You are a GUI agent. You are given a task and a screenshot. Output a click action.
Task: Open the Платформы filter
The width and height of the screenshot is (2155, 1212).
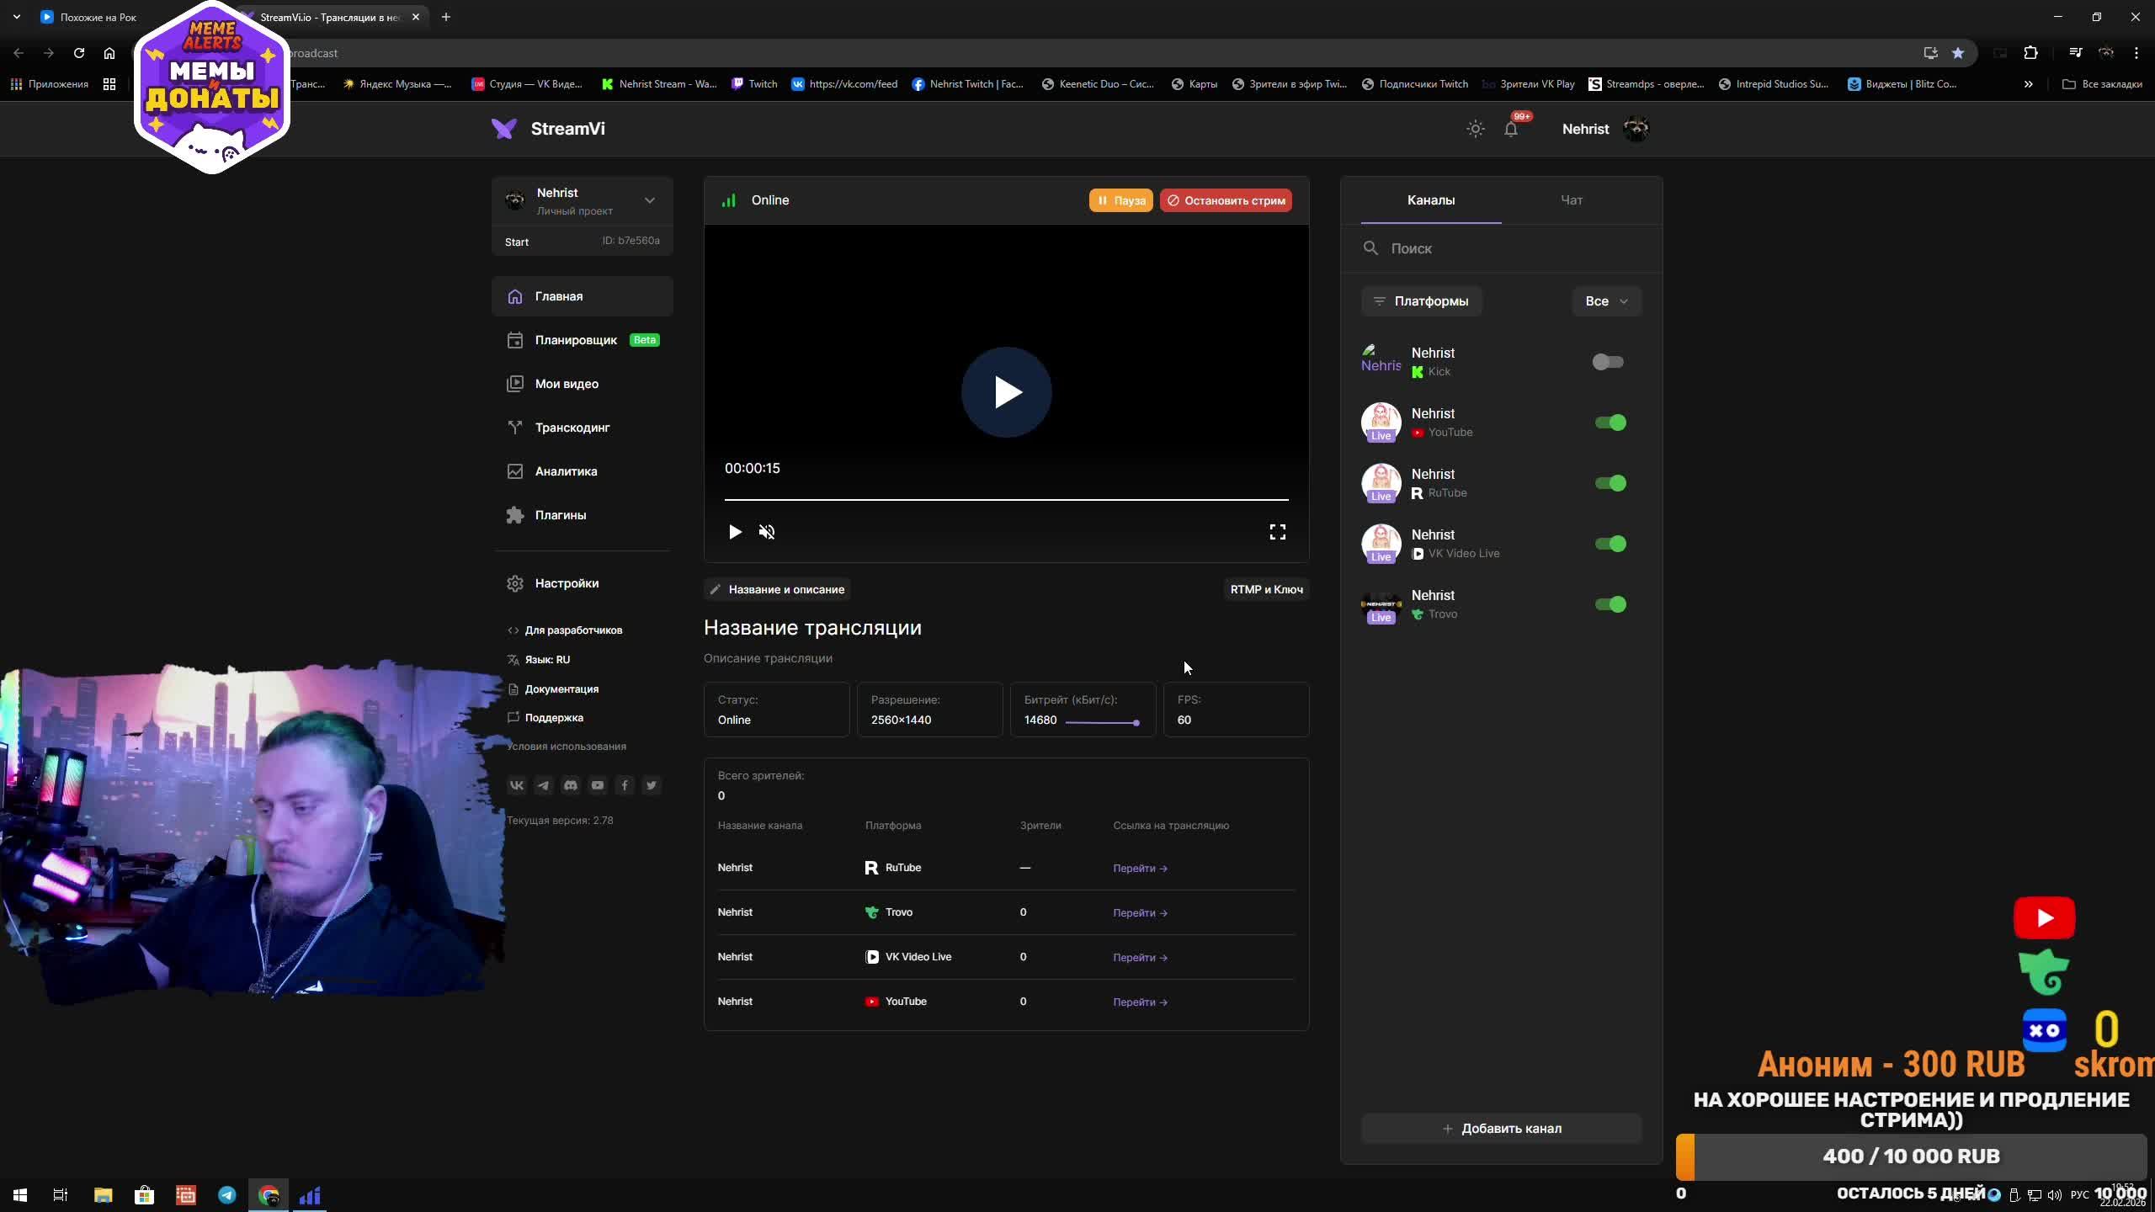pos(1421,301)
